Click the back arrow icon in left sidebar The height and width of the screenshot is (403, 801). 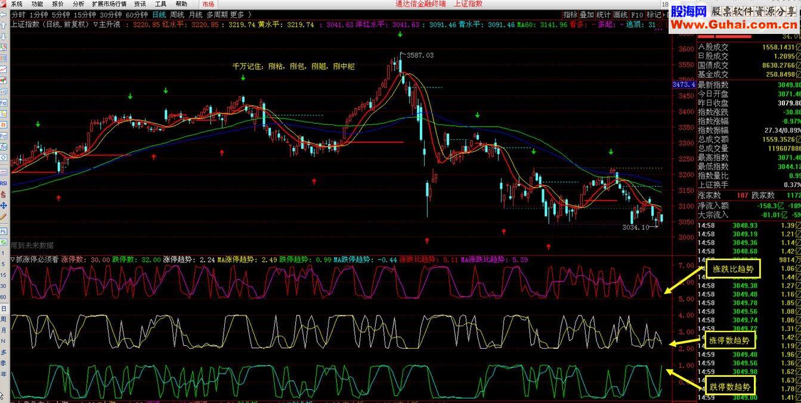click(x=4, y=14)
